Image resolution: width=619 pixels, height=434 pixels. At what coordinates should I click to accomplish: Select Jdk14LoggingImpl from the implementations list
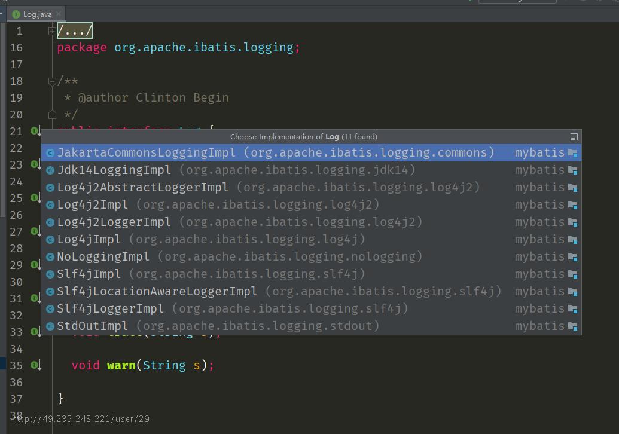311,170
